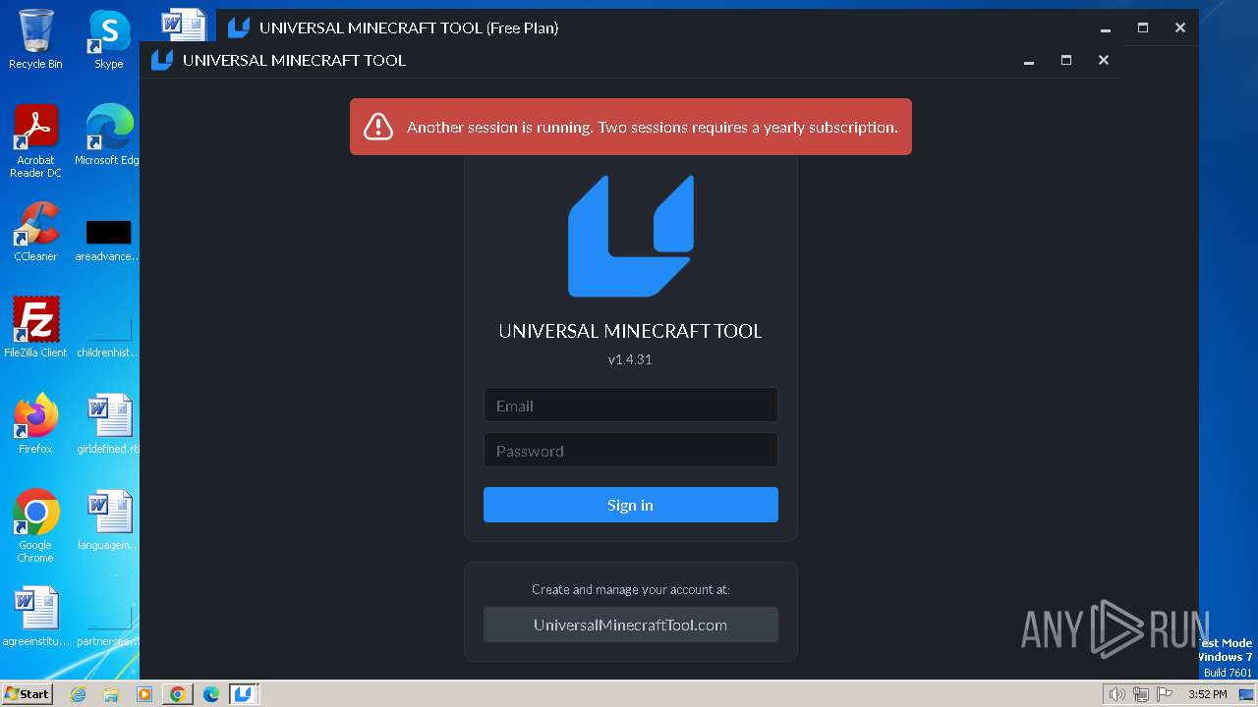Image resolution: width=1258 pixels, height=707 pixels.
Task: Close the front Universal Minecraft Tool window
Action: (x=1104, y=61)
